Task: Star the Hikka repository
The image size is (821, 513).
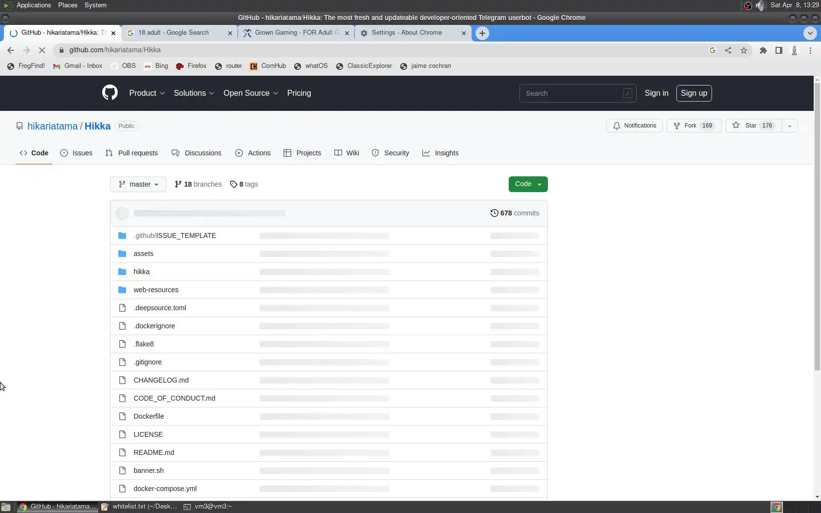Action: (x=754, y=126)
